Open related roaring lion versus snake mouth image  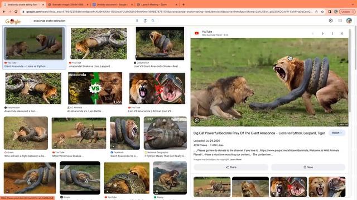click(x=289, y=187)
